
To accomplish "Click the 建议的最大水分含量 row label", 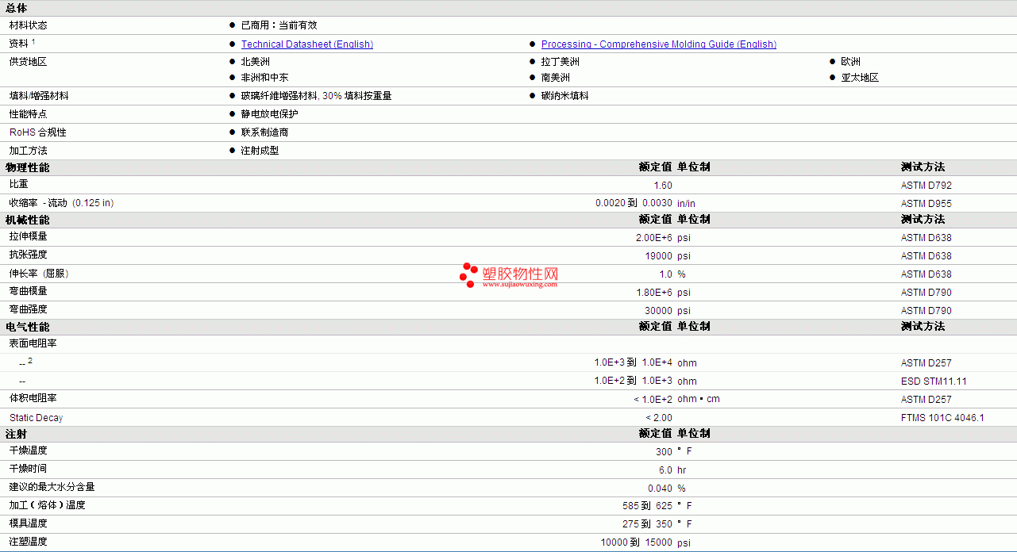I will [x=52, y=487].
